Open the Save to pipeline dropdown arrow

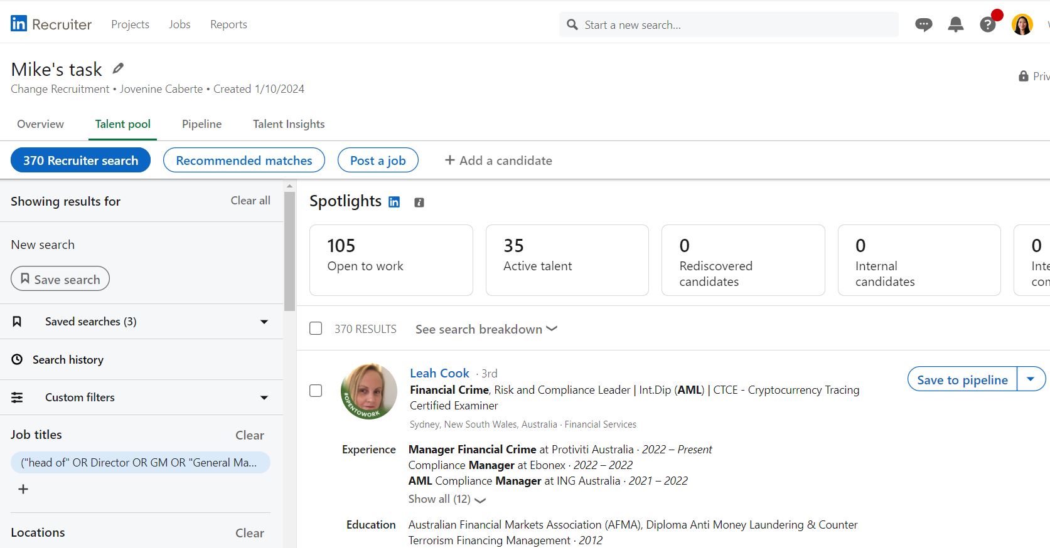click(1031, 379)
